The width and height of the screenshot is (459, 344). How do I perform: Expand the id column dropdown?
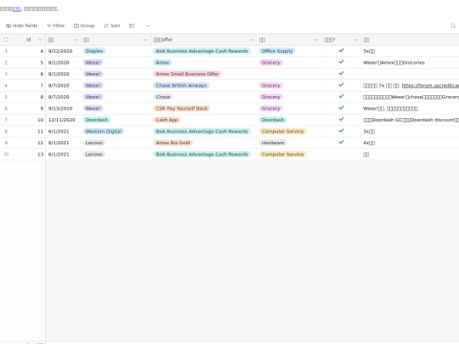pyautogui.click(x=40, y=40)
